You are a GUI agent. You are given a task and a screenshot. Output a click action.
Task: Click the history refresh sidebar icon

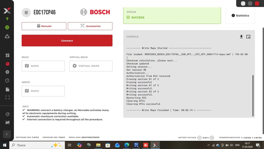tap(7, 114)
